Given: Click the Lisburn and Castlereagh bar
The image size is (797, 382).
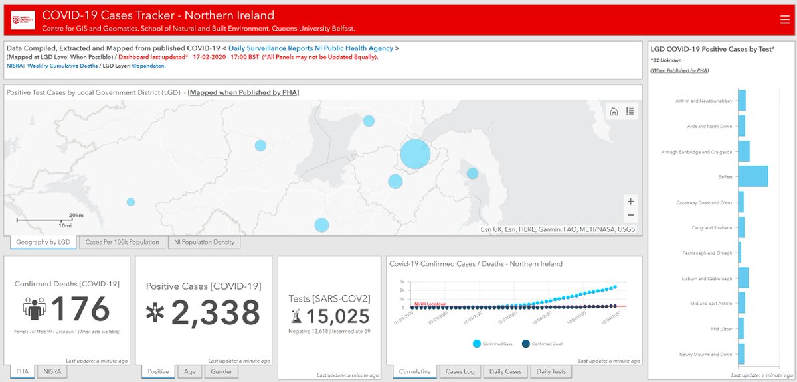Looking at the screenshot, I should click(x=743, y=278).
